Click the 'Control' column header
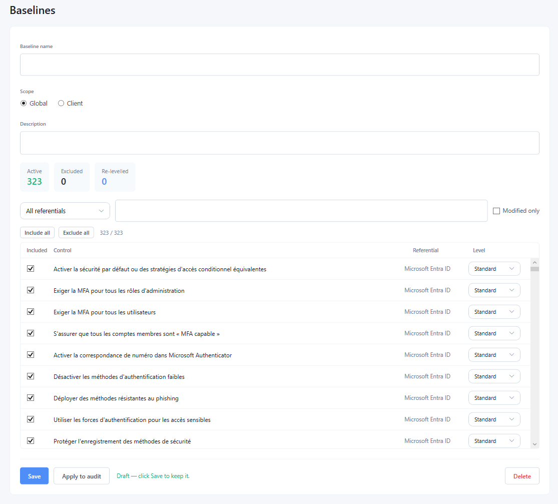Image resolution: width=558 pixels, height=504 pixels. pos(62,250)
